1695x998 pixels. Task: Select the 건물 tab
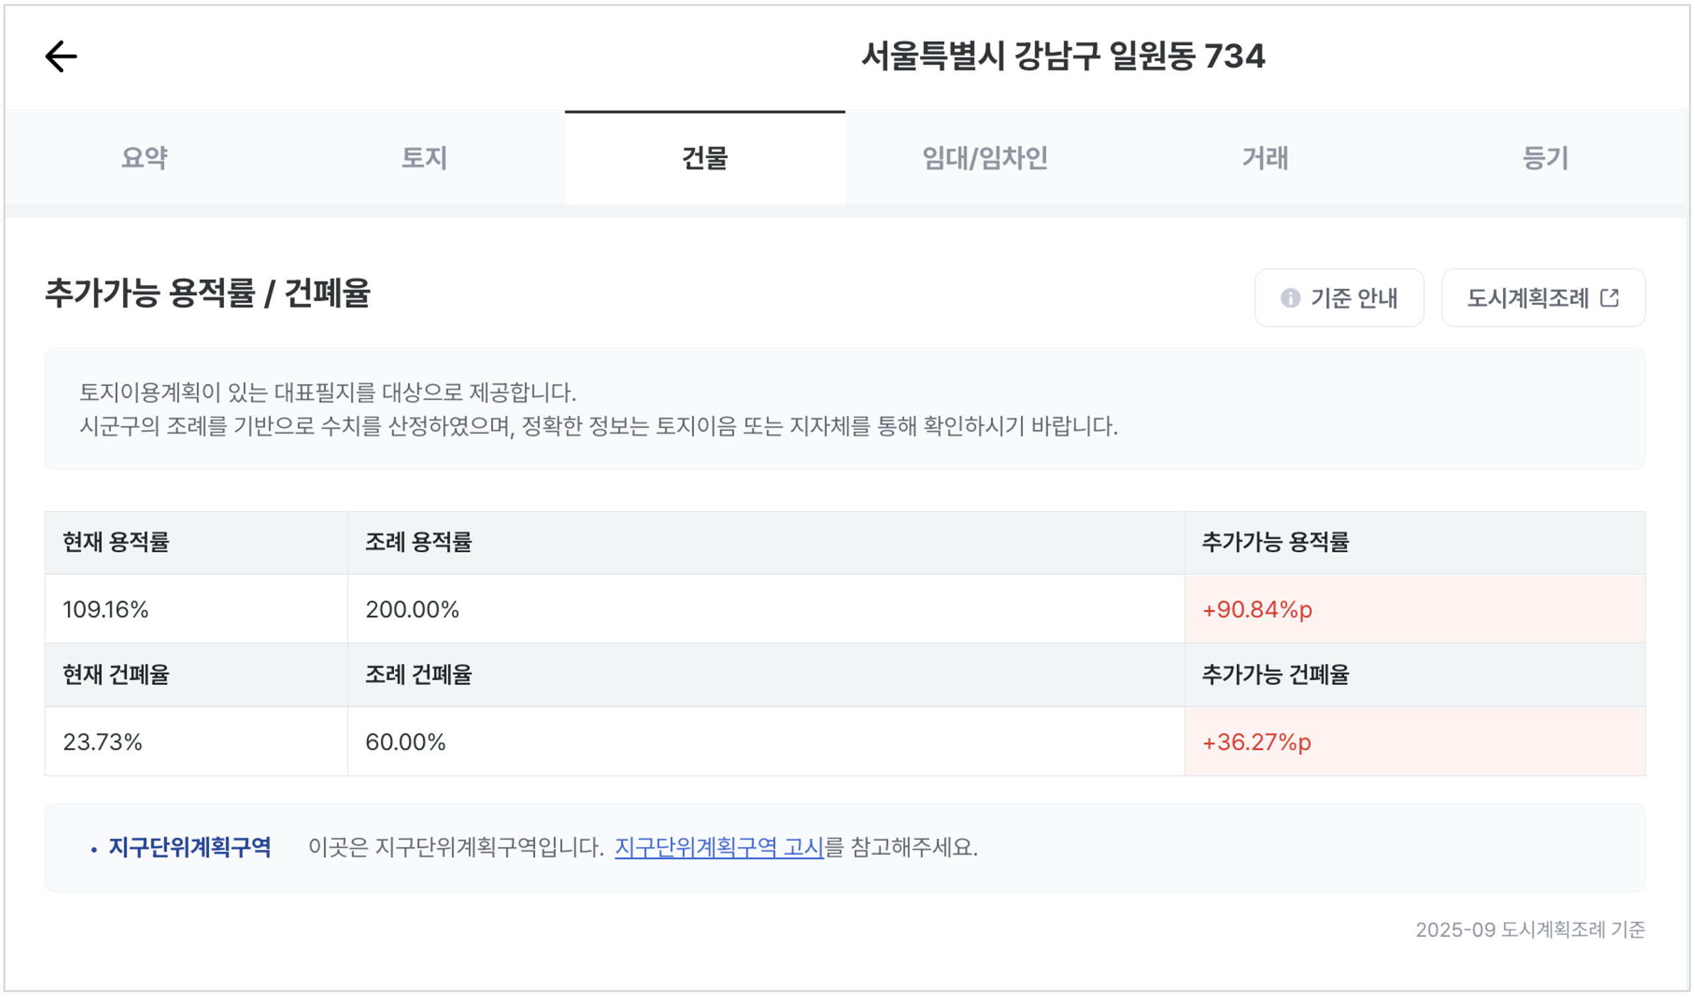[705, 159]
